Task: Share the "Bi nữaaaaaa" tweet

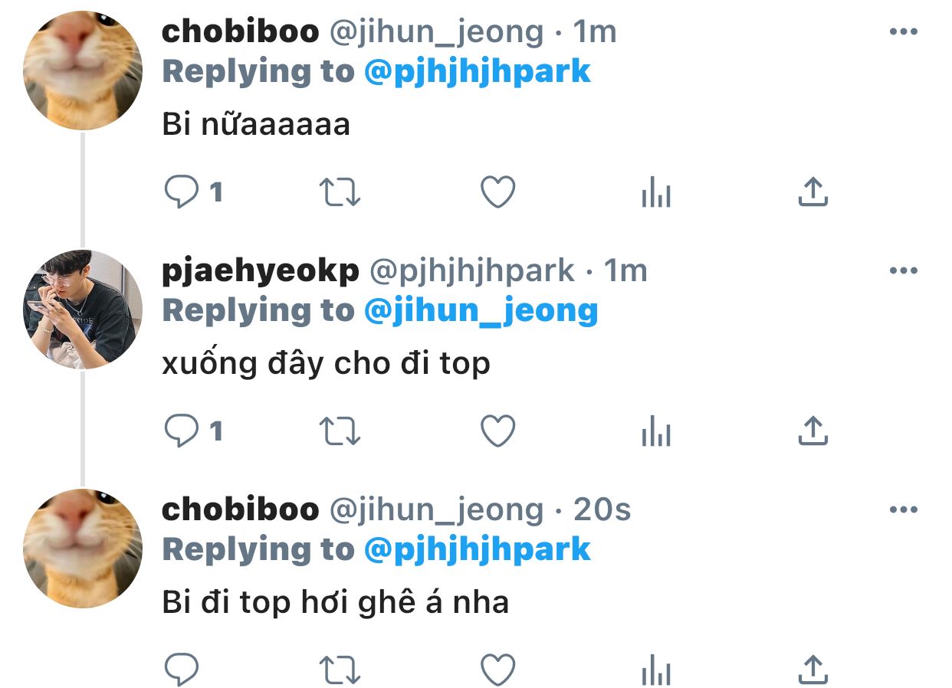Action: pyautogui.click(x=813, y=192)
